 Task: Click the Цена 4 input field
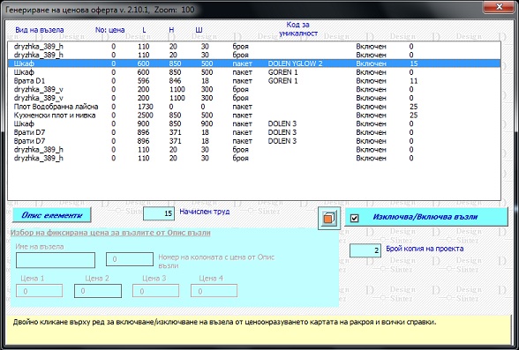[214, 291]
